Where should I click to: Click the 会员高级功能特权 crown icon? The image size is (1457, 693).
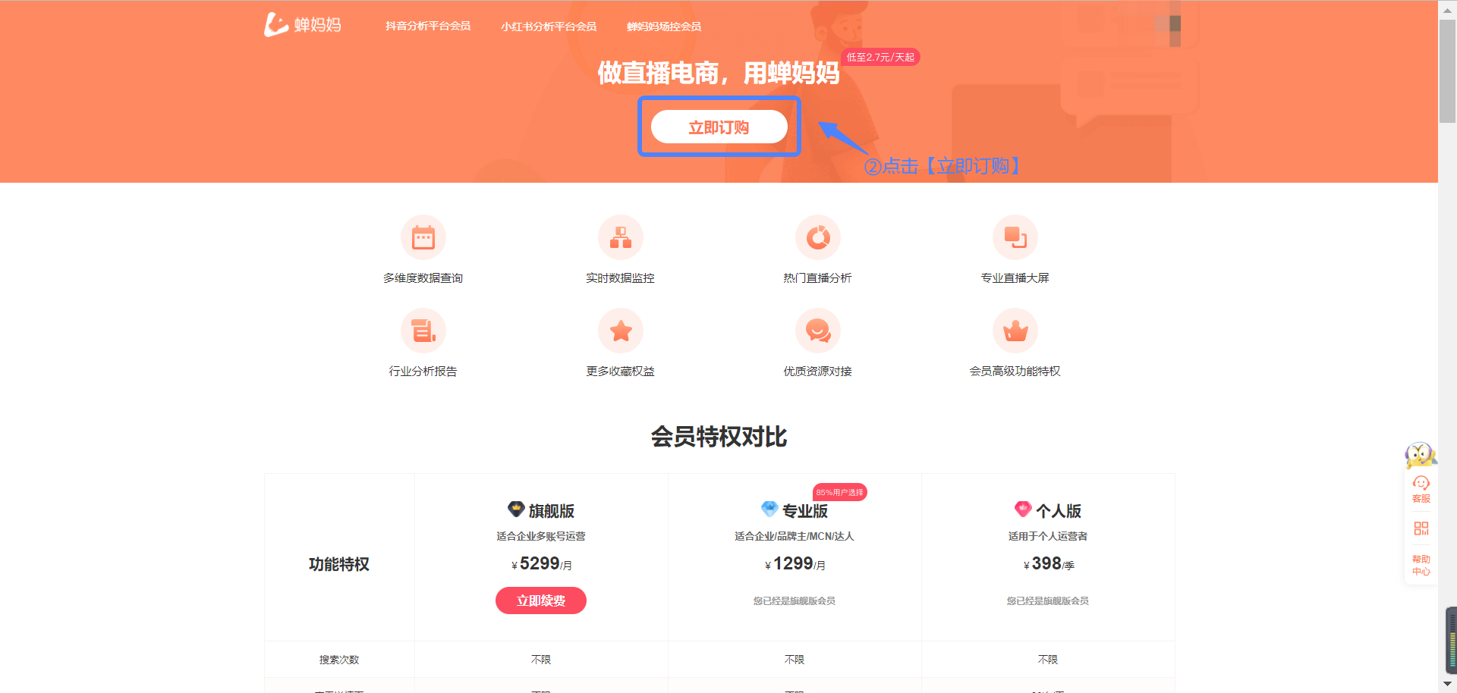coord(1015,331)
